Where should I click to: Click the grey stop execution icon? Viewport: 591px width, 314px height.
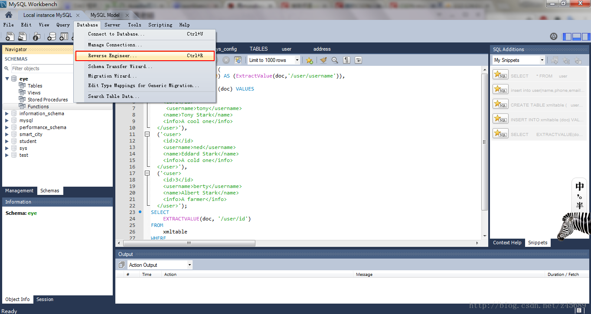pos(226,60)
